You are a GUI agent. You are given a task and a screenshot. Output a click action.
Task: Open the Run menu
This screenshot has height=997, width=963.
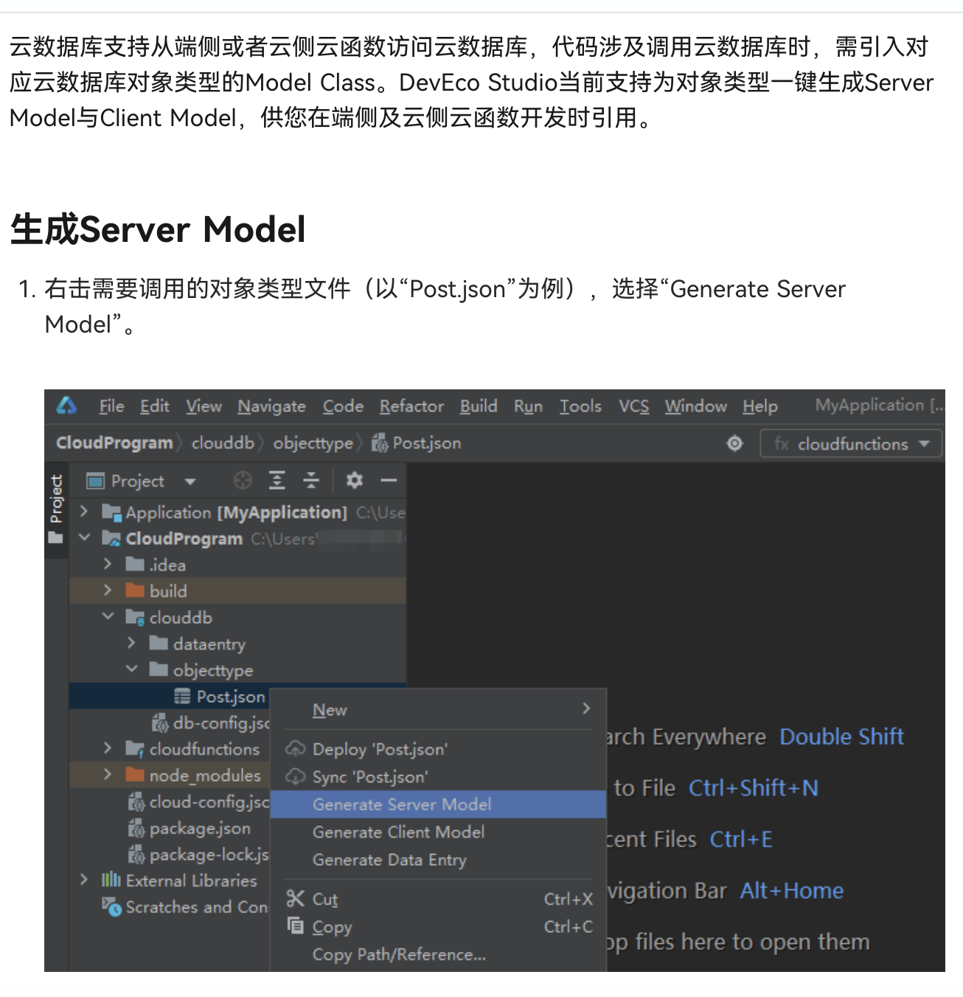click(528, 406)
